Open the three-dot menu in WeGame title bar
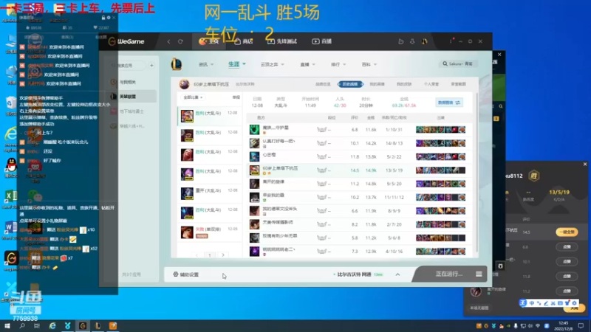 451,41
